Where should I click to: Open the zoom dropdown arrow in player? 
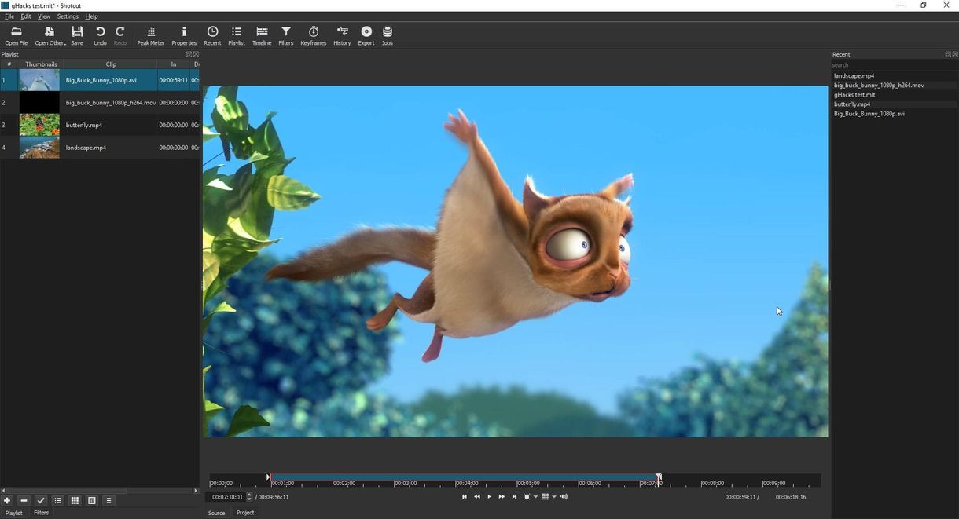coord(536,497)
